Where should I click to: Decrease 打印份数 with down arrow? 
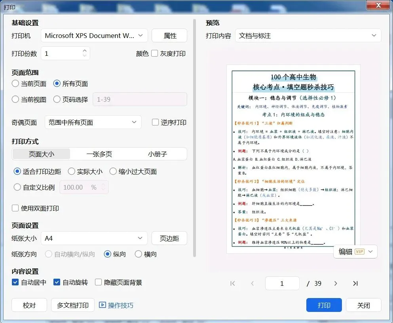84,55
